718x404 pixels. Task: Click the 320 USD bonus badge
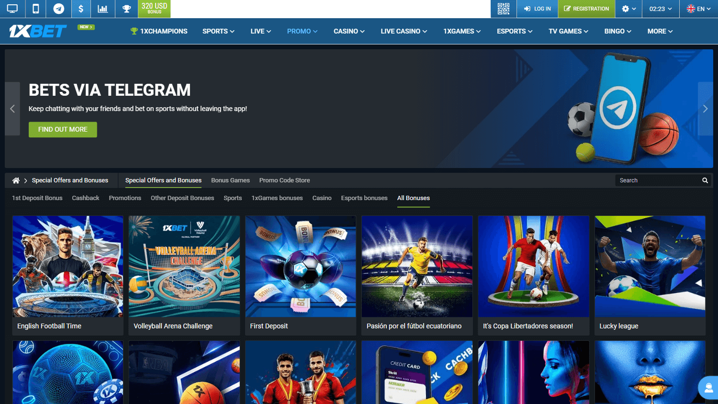(154, 9)
